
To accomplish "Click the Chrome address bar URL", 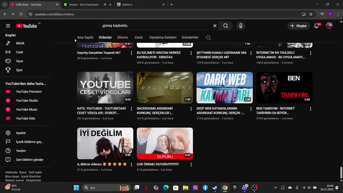I will coord(54,14).
